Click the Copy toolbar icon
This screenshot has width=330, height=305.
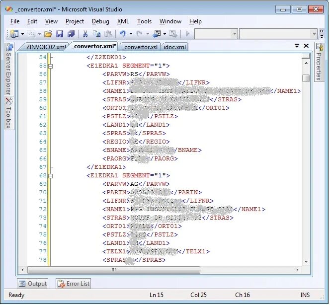coord(96,34)
